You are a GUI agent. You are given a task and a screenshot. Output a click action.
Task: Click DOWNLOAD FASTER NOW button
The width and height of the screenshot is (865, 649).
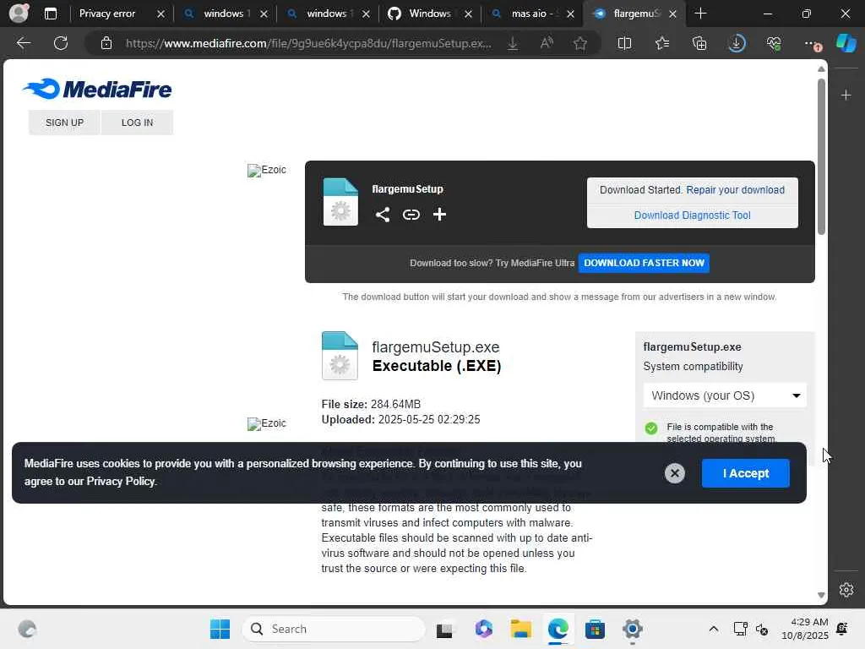644,263
